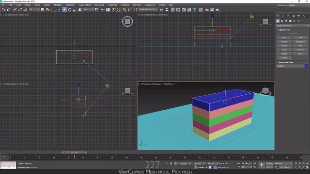This screenshot has height=174, width=310.
Task: Open the Material Editor icon
Action: pyautogui.click(x=201, y=10)
